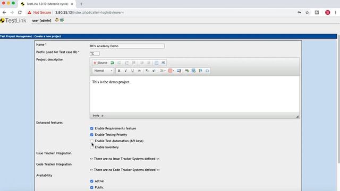This screenshot has height=191, width=340.
Task: Open a new browser tab
Action: coord(81,4)
